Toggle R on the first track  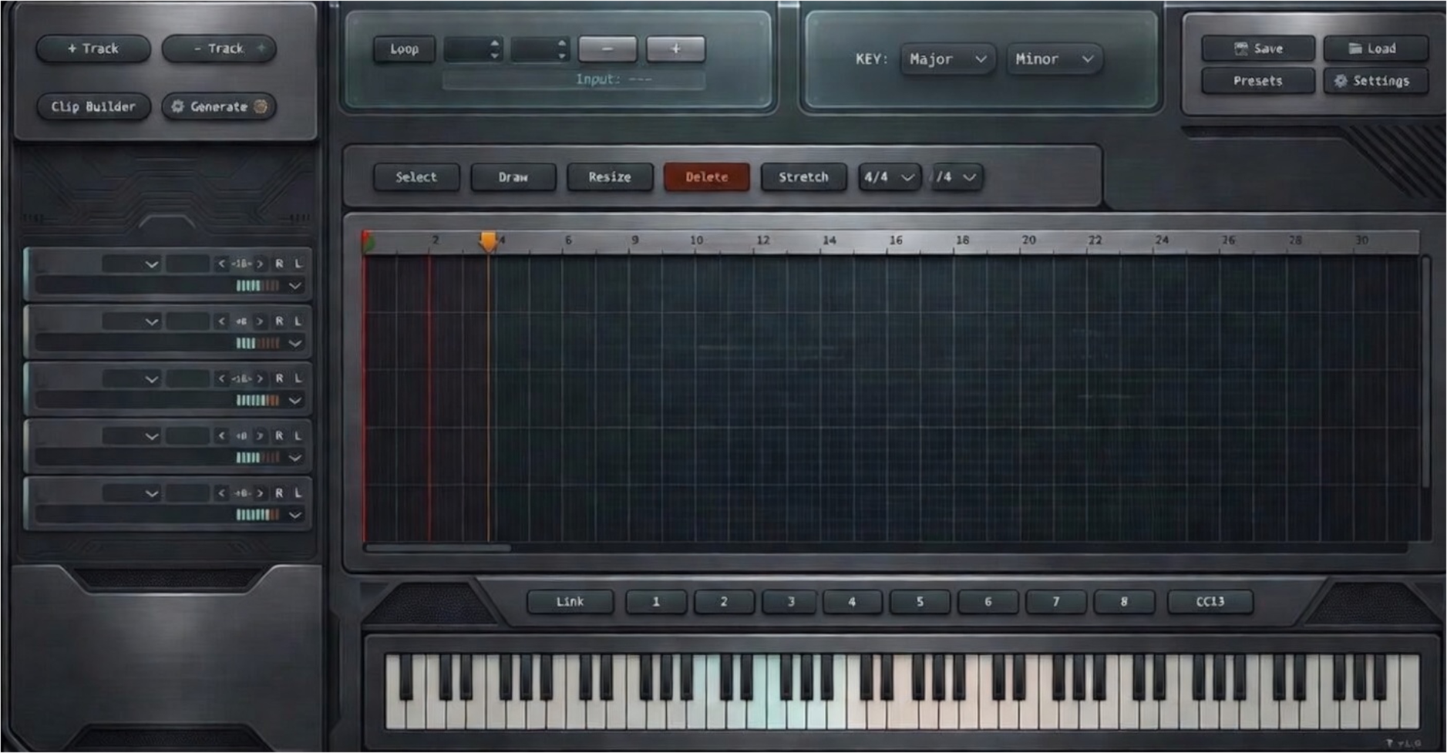[x=279, y=264]
